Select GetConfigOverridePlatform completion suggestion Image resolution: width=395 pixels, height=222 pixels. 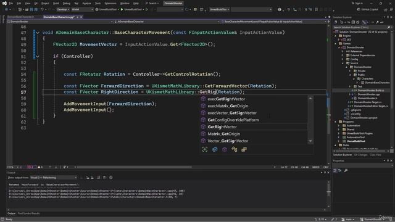(254, 120)
